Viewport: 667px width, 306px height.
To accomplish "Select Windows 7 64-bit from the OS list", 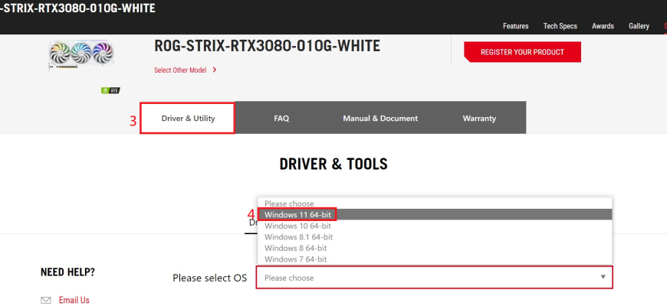I will pos(295,259).
